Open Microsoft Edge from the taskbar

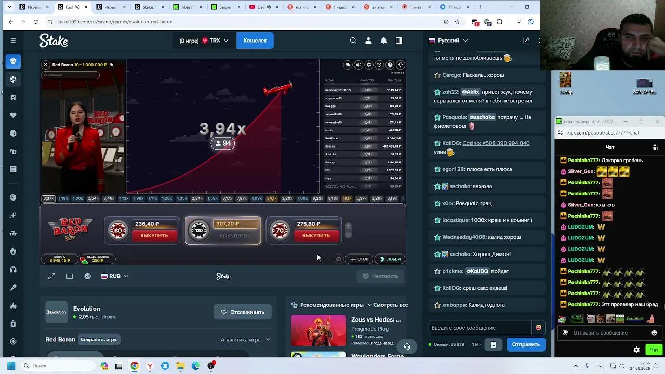(x=195, y=366)
